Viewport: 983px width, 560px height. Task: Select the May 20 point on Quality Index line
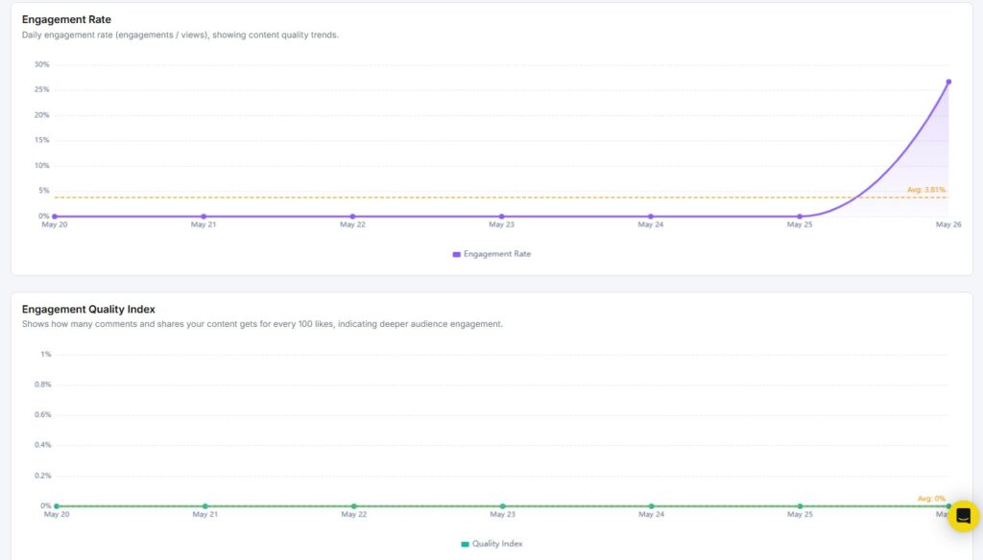pos(57,506)
